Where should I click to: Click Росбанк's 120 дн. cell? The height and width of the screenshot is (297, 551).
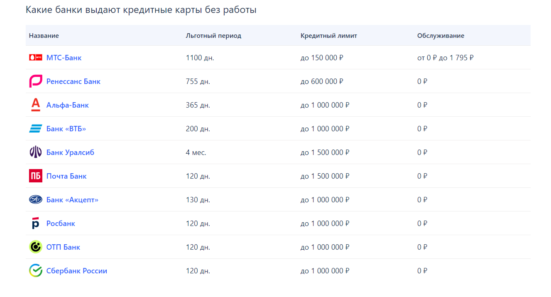198,223
